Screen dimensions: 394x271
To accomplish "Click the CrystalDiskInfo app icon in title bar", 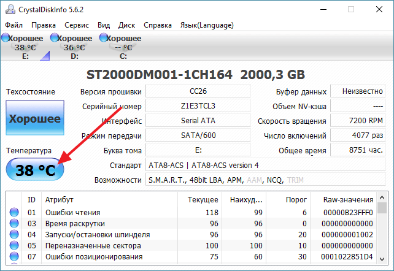I will (8, 9).
